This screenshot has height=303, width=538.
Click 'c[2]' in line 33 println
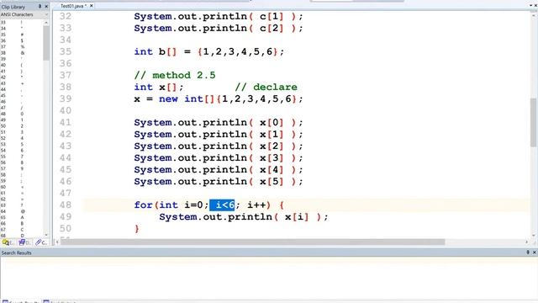point(272,28)
